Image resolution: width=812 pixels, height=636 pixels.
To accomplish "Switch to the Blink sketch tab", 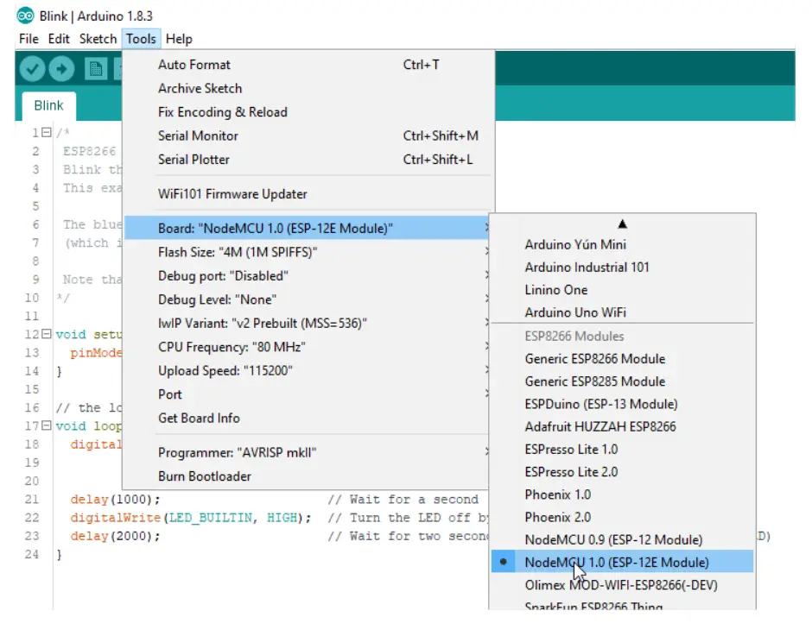I will point(48,105).
